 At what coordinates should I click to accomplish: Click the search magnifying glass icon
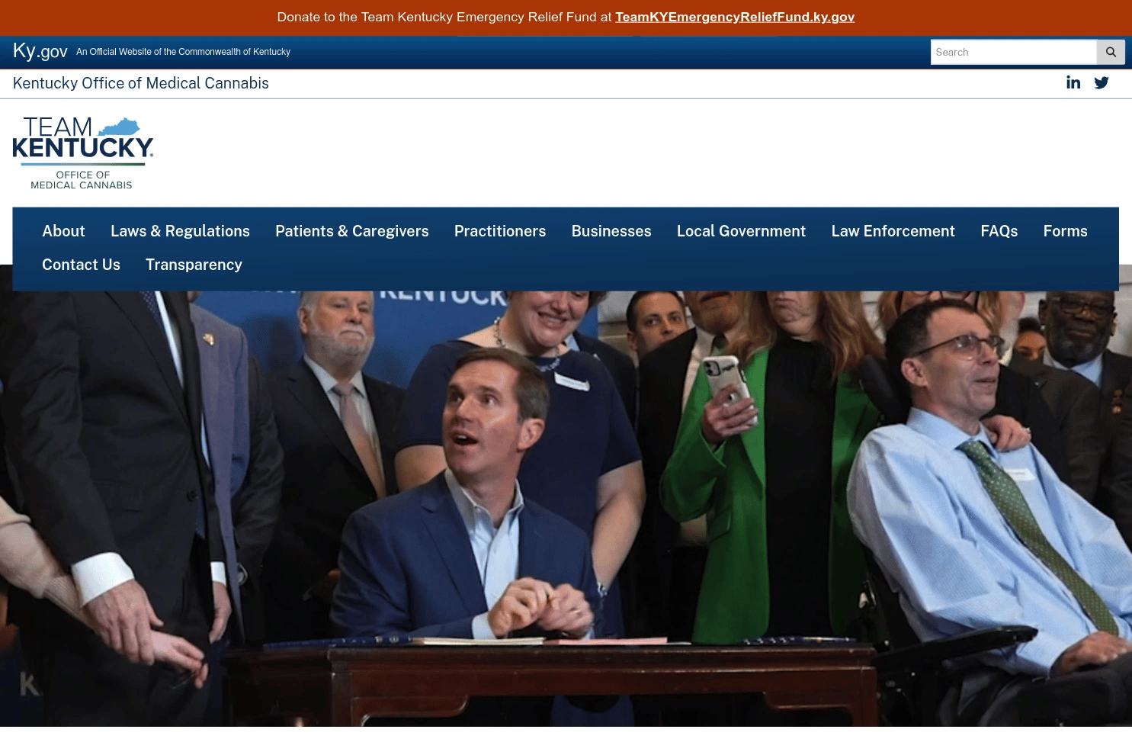click(x=1111, y=52)
